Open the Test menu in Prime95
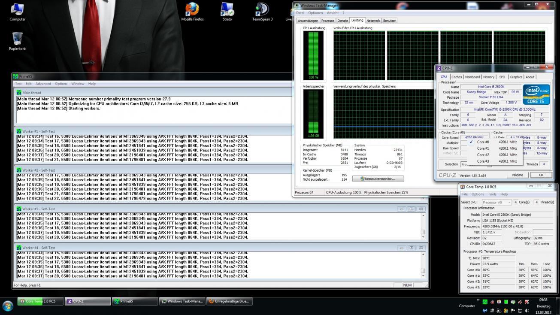 pos(18,84)
